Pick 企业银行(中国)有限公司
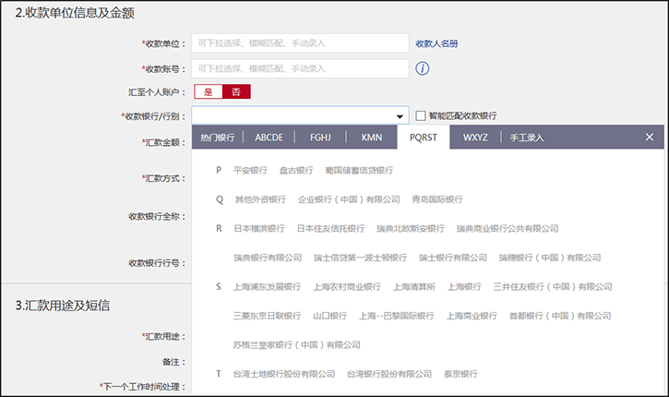This screenshot has height=397, width=669. pyautogui.click(x=349, y=199)
